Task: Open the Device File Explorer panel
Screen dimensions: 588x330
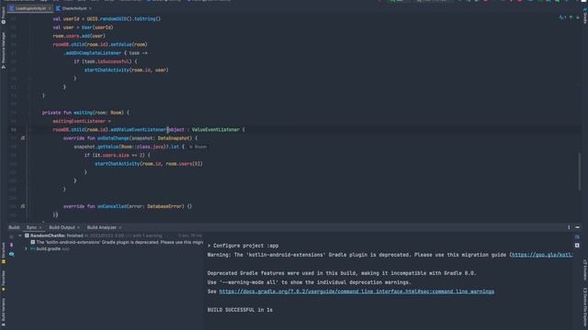Action: pos(584,308)
